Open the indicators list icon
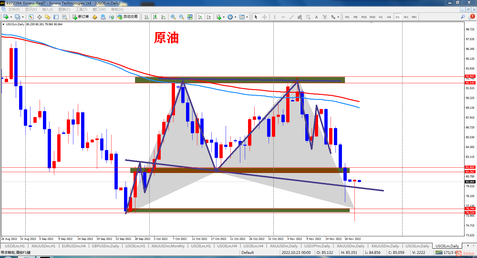The width and height of the screenshot is (477, 258). point(219,17)
